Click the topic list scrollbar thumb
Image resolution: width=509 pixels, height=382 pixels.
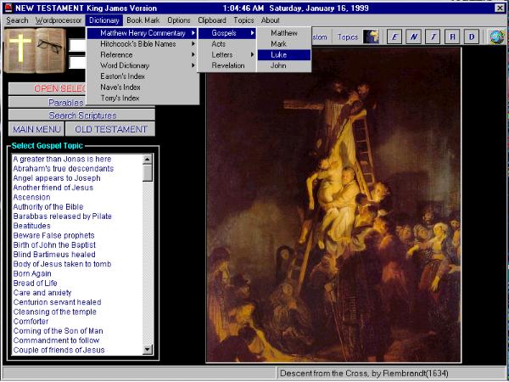148,172
